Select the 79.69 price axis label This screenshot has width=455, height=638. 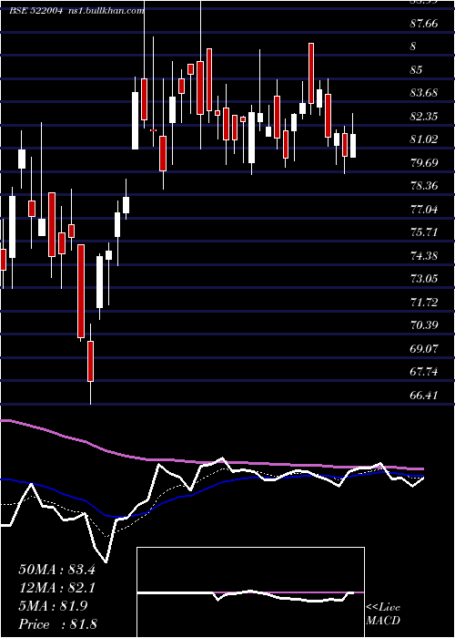(x=424, y=163)
